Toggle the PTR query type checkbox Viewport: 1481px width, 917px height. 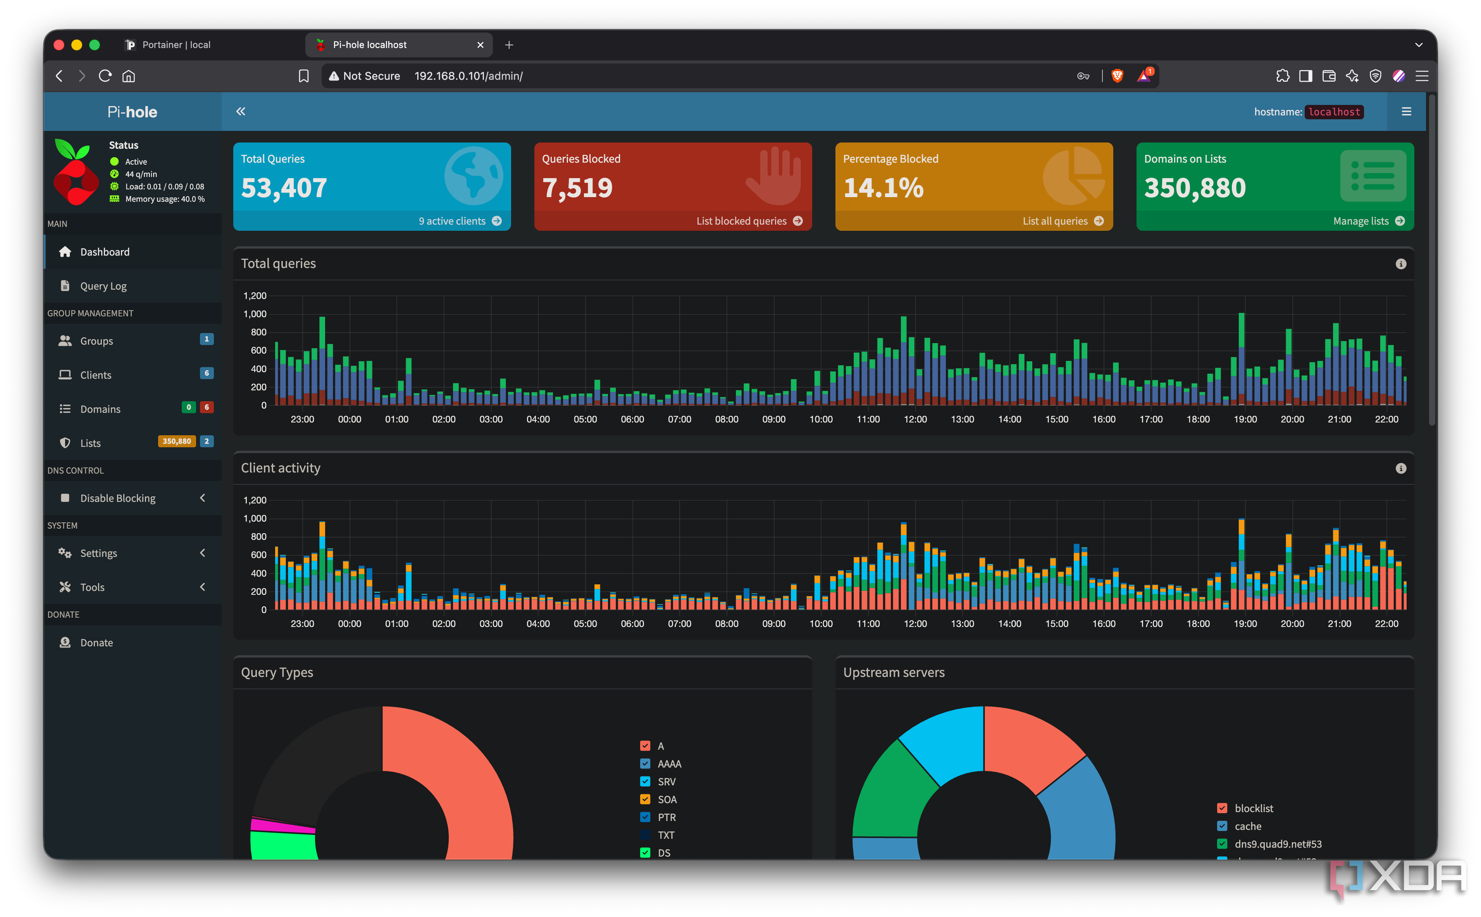pos(645,817)
